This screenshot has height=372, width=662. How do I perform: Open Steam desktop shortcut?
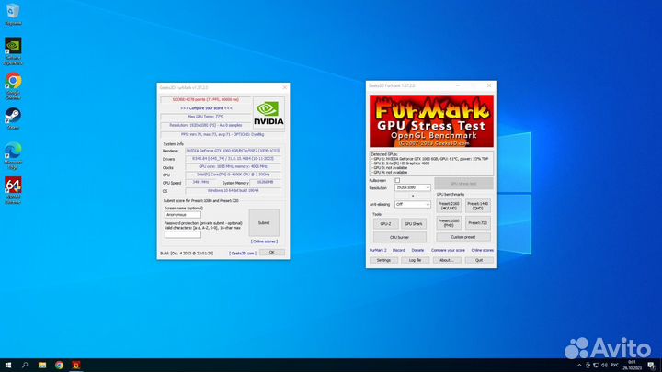pos(13,118)
